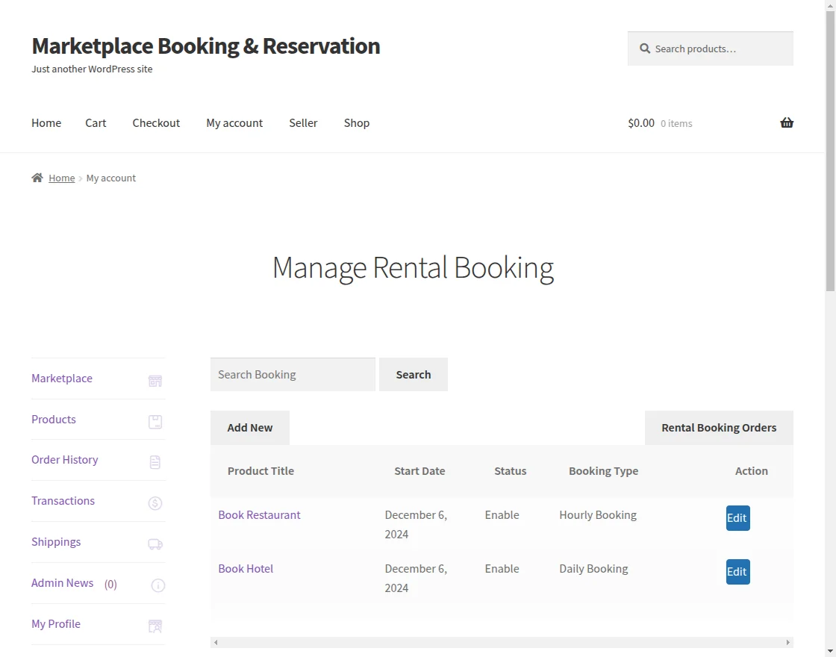The width and height of the screenshot is (836, 657).
Task: Open the Book Hotel product link
Action: coord(246,568)
